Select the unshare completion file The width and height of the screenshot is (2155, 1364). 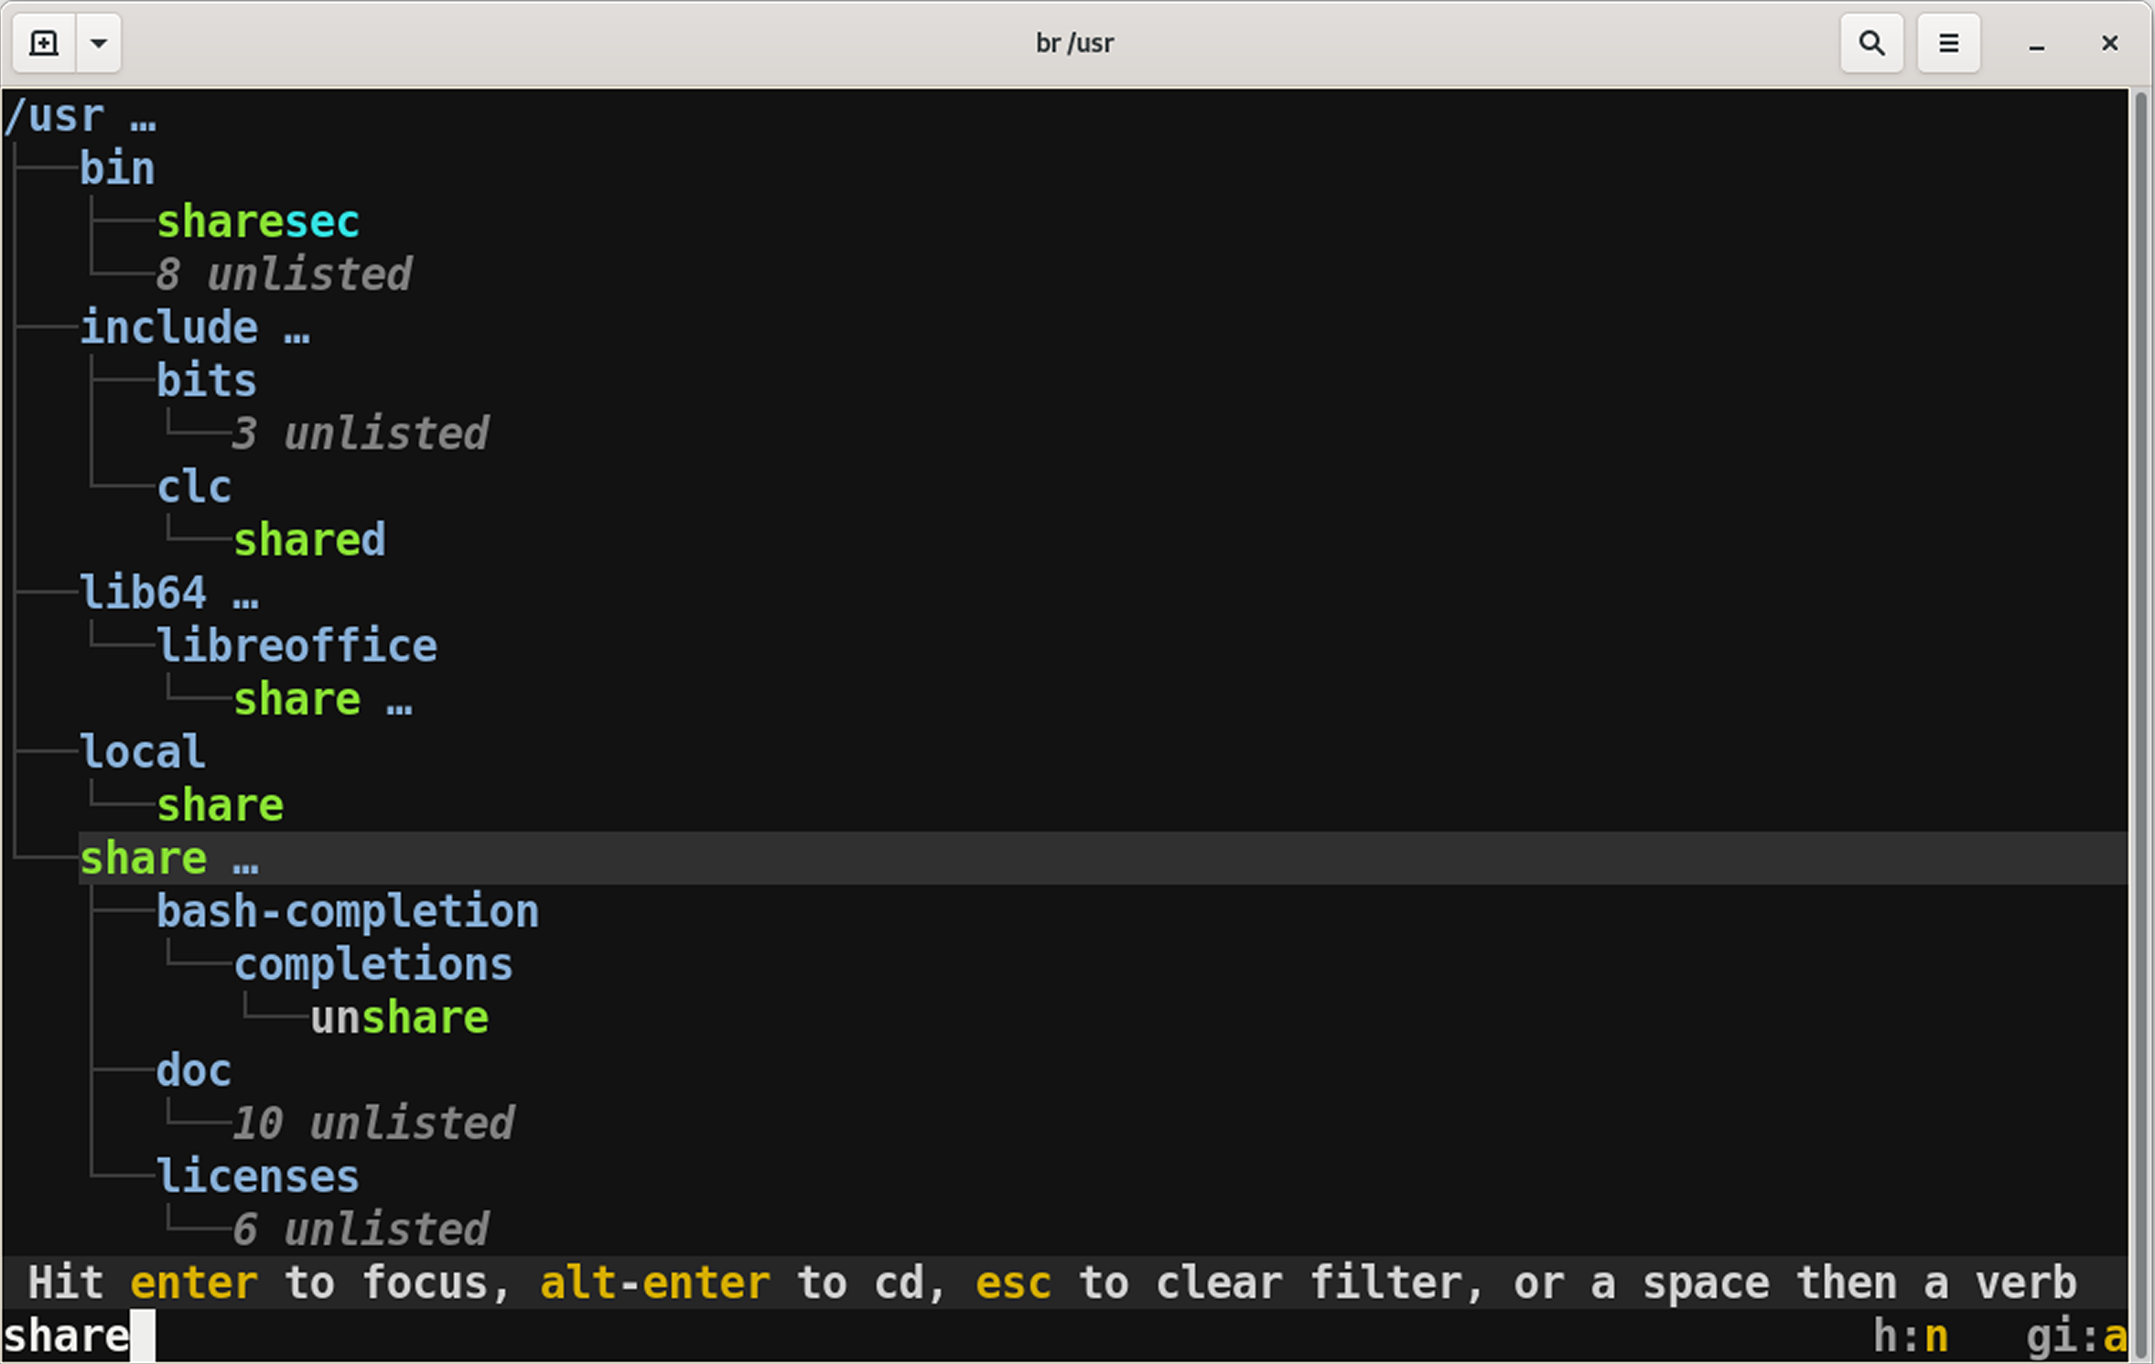coord(399,1018)
